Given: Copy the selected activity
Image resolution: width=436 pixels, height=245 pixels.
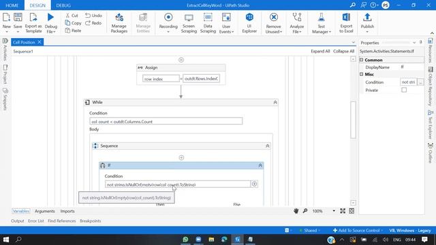Looking at the screenshot, I should [73, 23].
